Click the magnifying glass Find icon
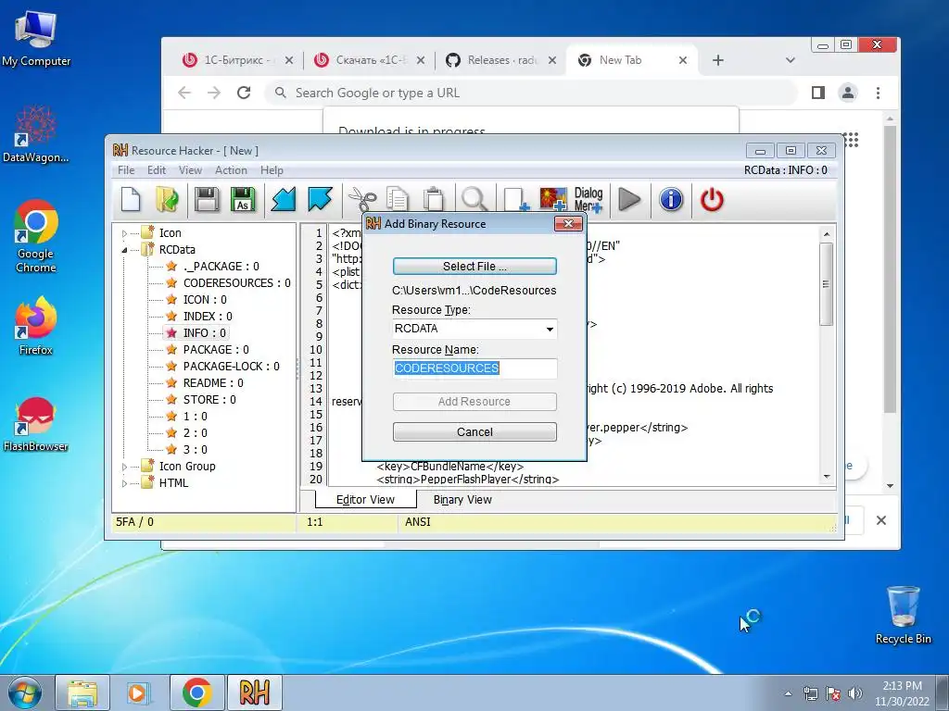The height and width of the screenshot is (711, 949). tap(474, 200)
